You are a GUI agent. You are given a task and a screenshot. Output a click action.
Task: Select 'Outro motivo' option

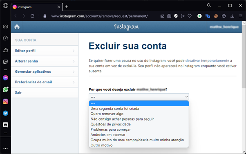coord(139,145)
